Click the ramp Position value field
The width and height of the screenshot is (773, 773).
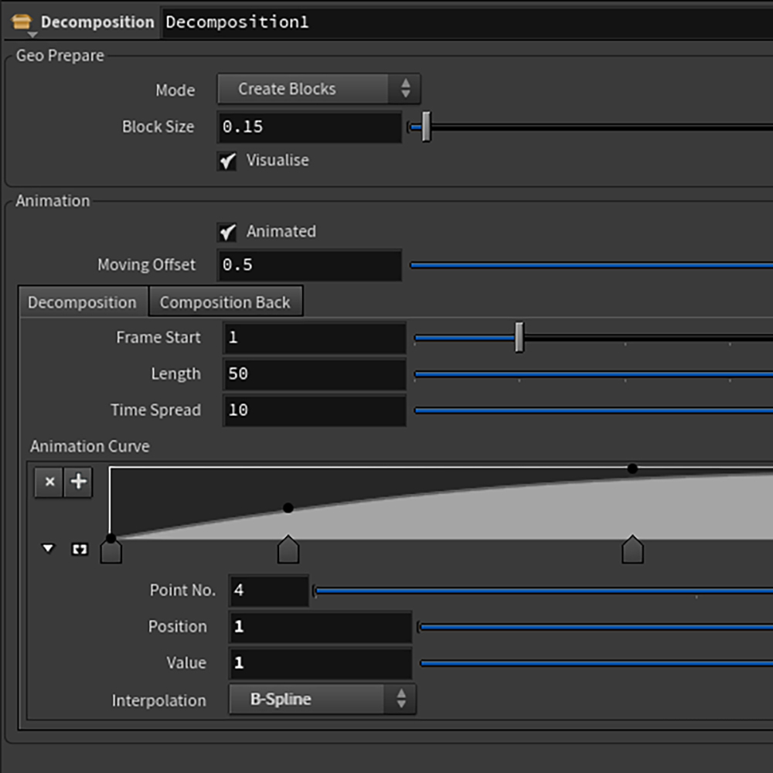(321, 627)
